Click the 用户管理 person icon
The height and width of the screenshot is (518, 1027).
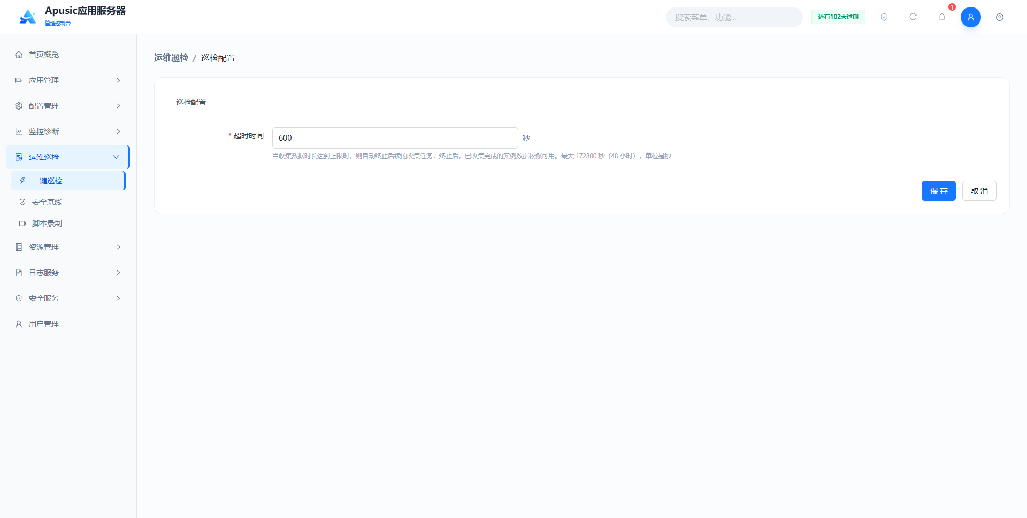click(x=19, y=324)
